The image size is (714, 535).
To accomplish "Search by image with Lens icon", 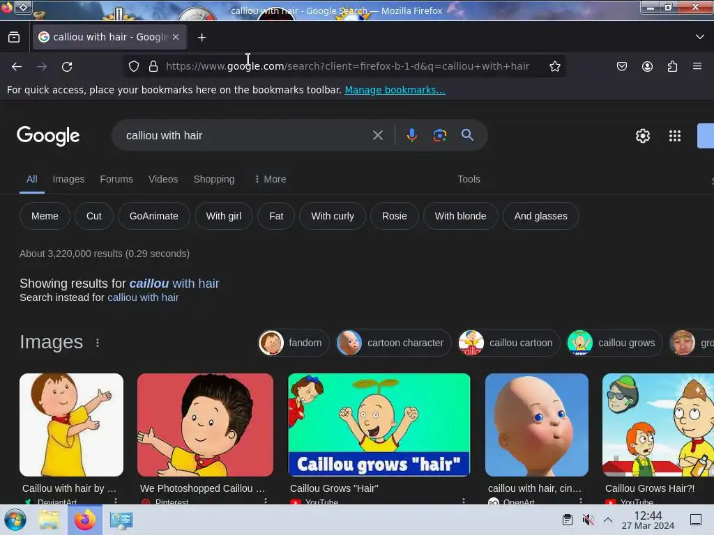I will (439, 135).
